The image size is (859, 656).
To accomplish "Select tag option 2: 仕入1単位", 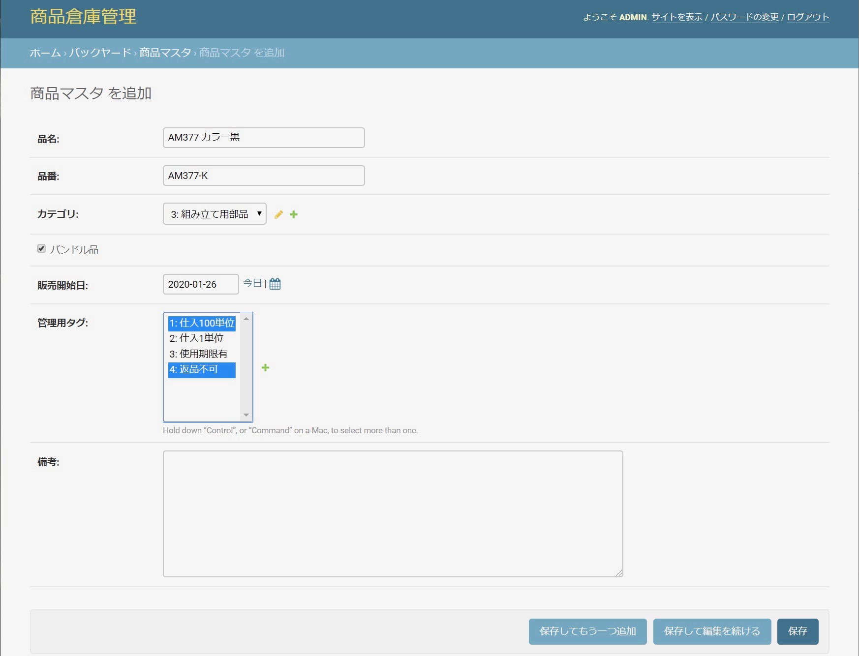I will 197,338.
